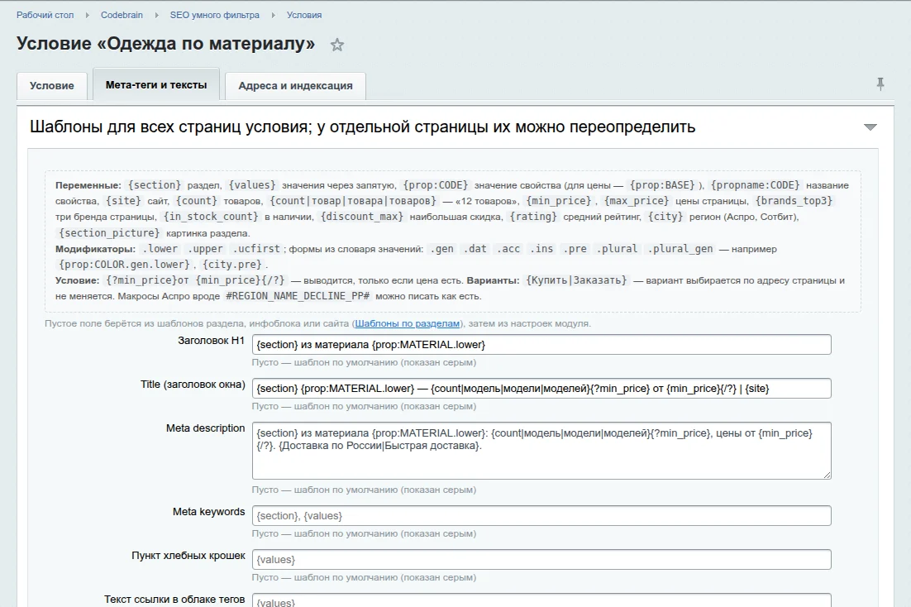Click the {section_picture} variable
This screenshot has height=607, width=911.
click(108, 232)
